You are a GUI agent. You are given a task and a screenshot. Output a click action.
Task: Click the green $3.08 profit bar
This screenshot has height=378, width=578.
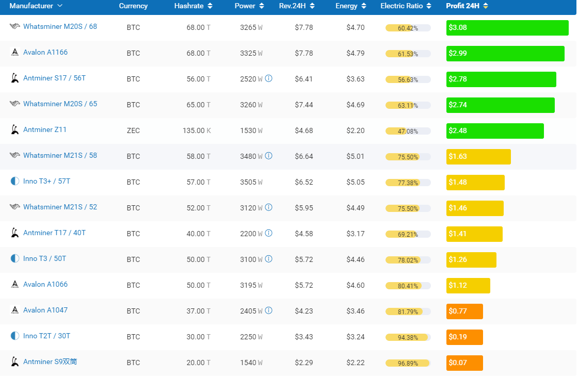pyautogui.click(x=507, y=28)
